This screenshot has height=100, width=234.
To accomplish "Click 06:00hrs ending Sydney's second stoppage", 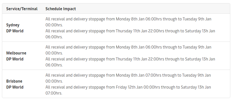I will pos(54,37).
